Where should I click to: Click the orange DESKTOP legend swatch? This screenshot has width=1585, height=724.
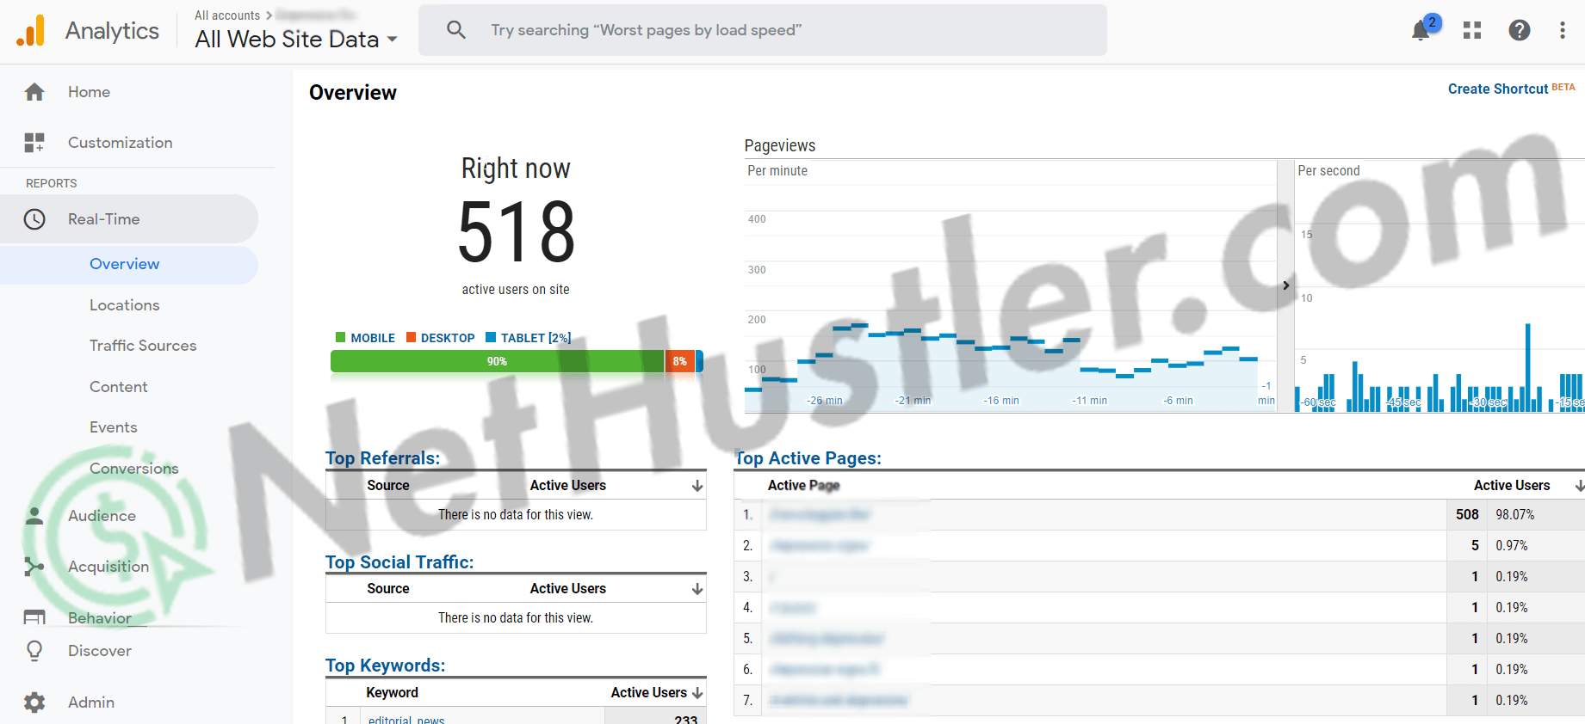click(411, 337)
